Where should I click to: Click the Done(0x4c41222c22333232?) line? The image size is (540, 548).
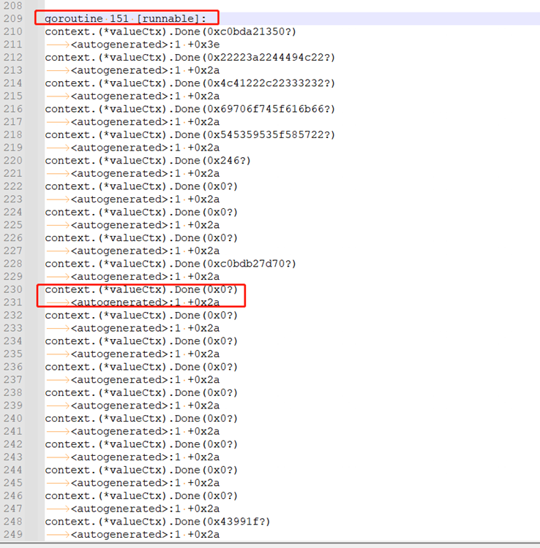190,83
